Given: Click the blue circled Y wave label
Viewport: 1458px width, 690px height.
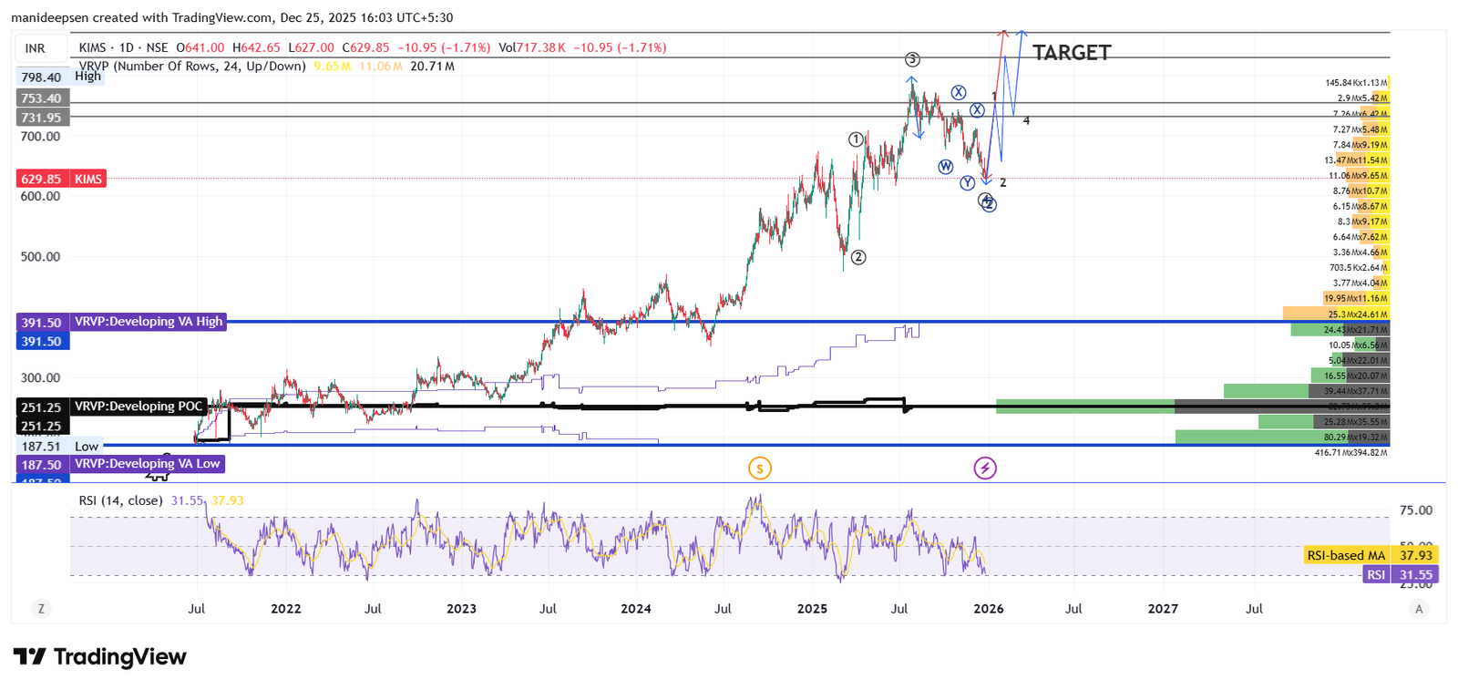Looking at the screenshot, I should pyautogui.click(x=968, y=183).
